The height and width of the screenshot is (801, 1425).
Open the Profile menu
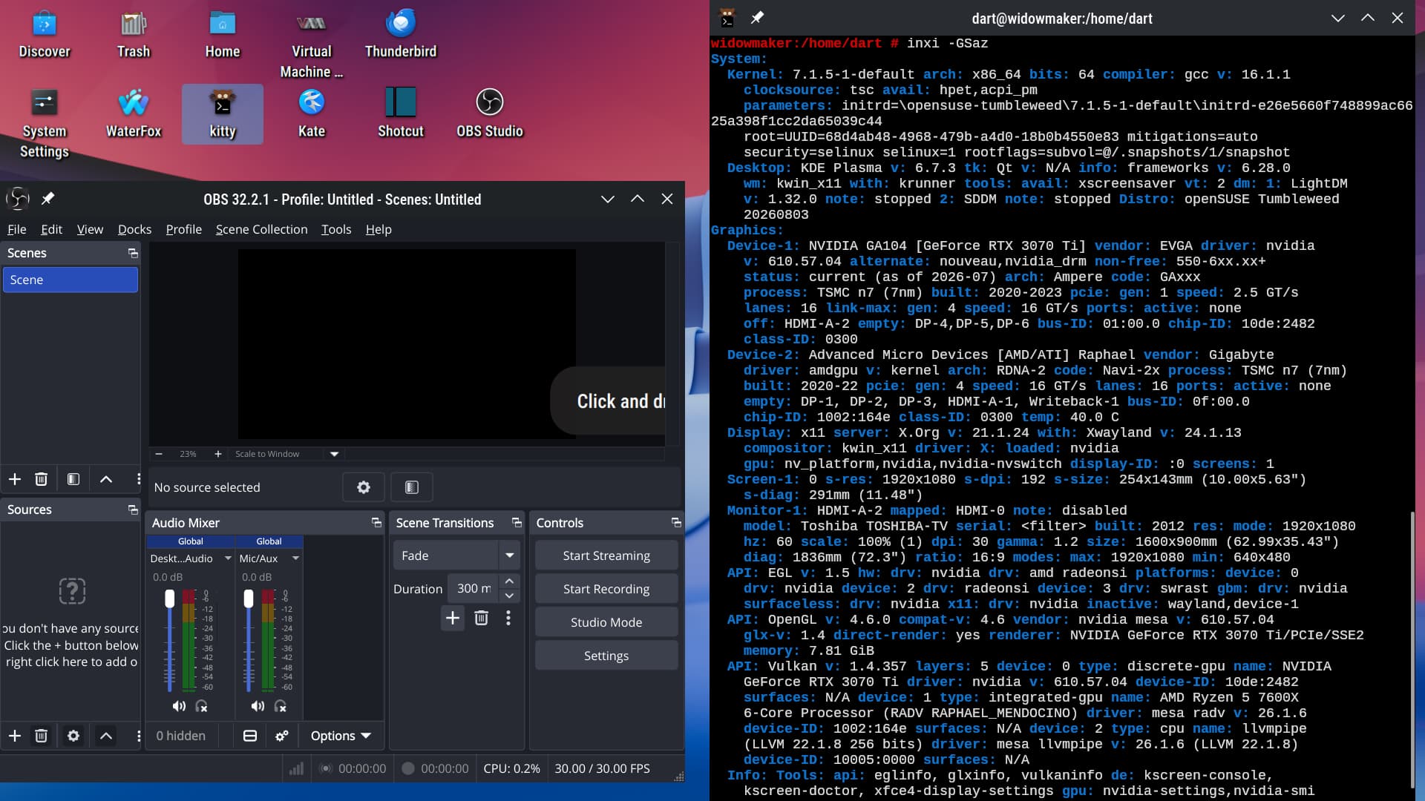(x=184, y=229)
